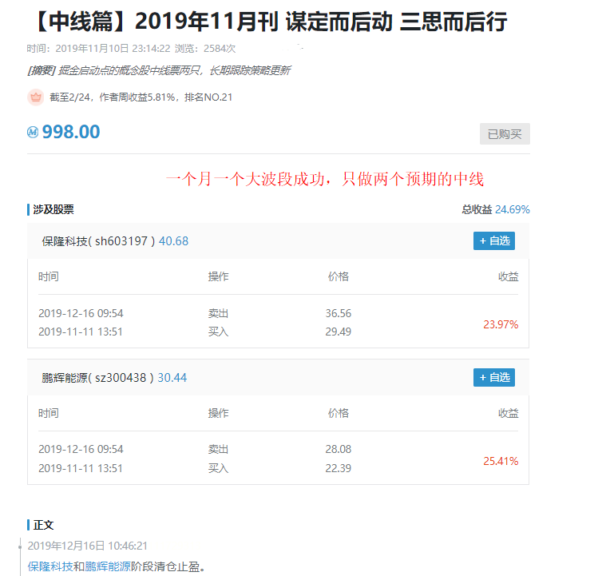The width and height of the screenshot is (606, 576).
Task: Click the 涉及股票 section heading
Action: (x=53, y=209)
